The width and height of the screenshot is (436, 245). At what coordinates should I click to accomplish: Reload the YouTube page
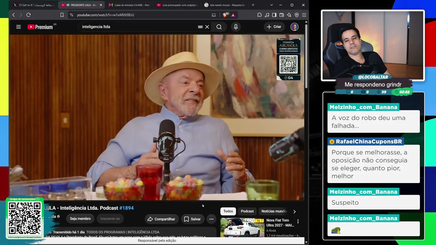(x=29, y=15)
